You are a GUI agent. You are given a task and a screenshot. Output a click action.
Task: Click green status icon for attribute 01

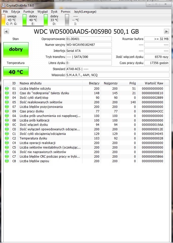(7, 88)
